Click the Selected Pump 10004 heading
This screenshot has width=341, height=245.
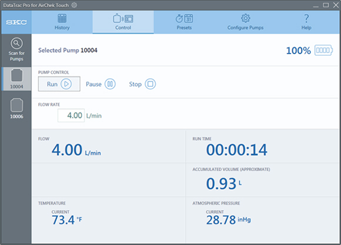pyautogui.click(x=68, y=50)
